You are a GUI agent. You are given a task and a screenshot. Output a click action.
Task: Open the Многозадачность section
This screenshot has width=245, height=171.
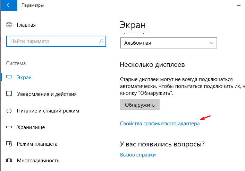pyautogui.click(x=38, y=161)
